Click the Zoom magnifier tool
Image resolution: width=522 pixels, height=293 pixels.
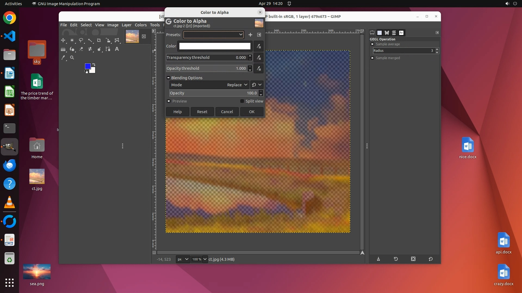[x=72, y=58]
